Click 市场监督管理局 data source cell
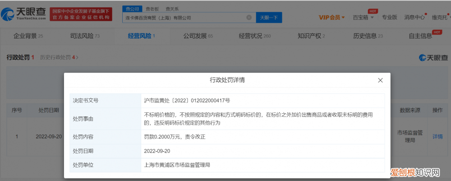 [410, 137]
